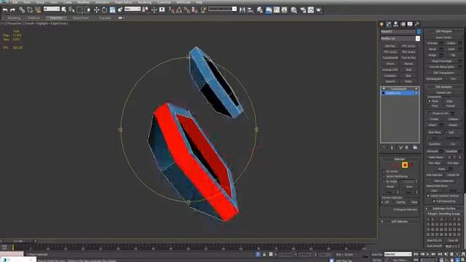Switch to the Utilities hammer panel tab

(417, 24)
